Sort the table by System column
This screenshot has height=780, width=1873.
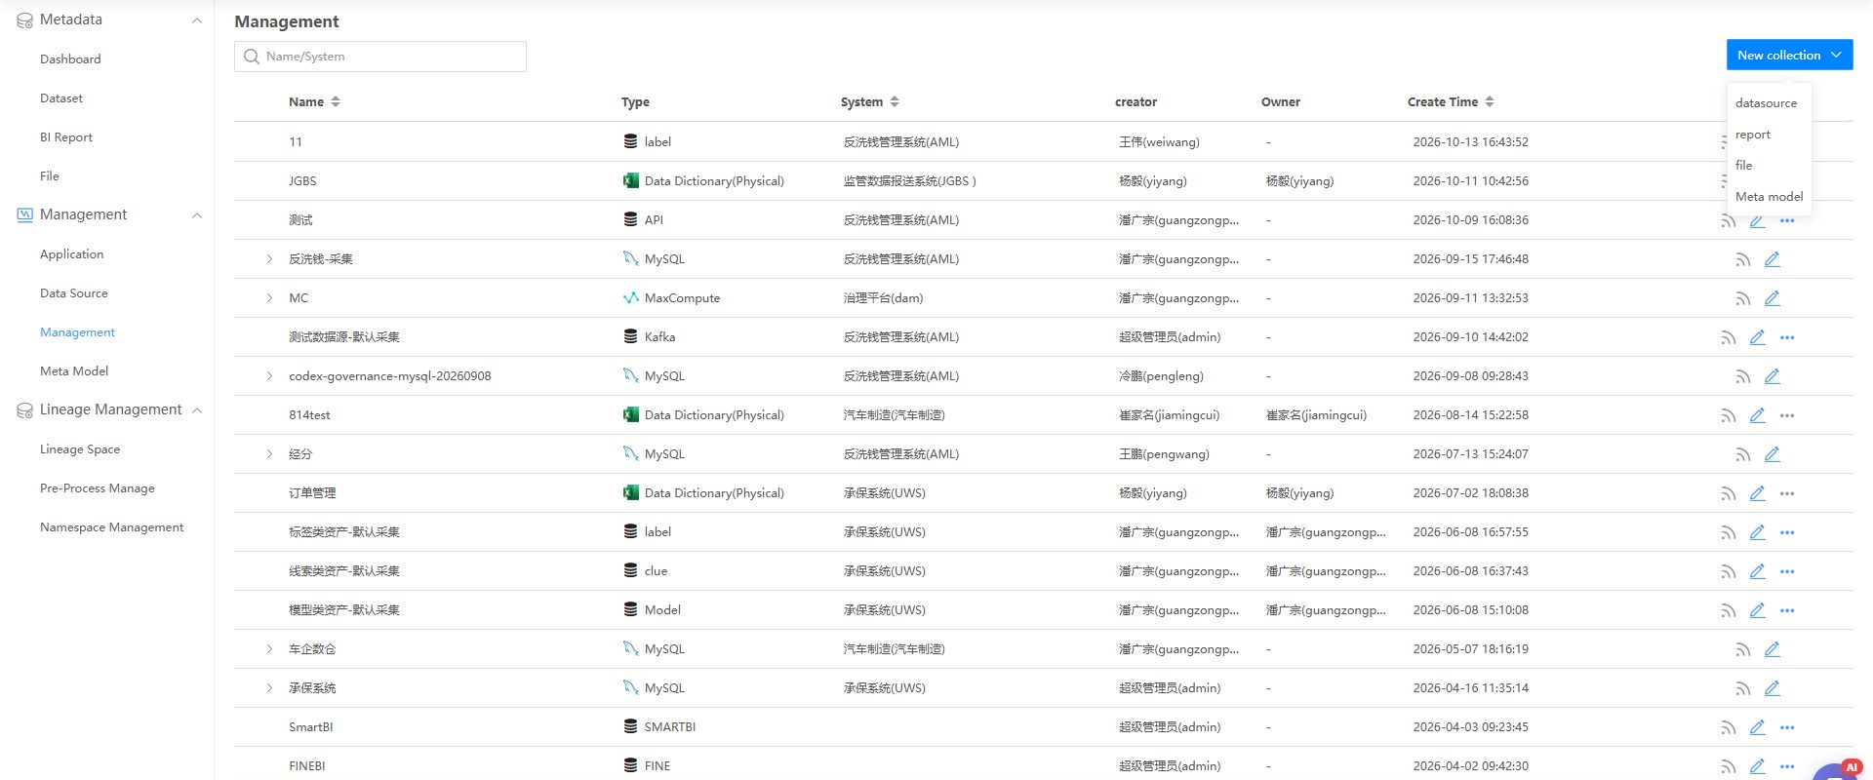pyautogui.click(x=895, y=101)
